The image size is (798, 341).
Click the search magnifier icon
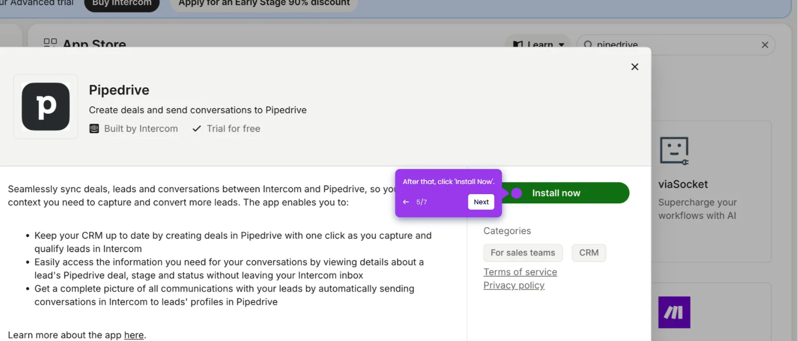click(588, 44)
